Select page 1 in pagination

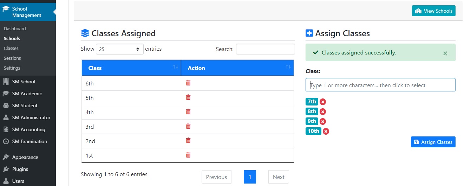point(250,177)
